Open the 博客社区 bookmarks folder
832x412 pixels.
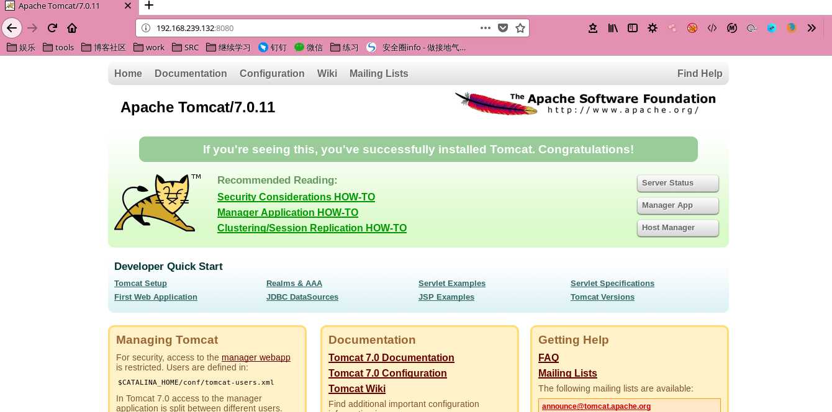click(x=104, y=47)
